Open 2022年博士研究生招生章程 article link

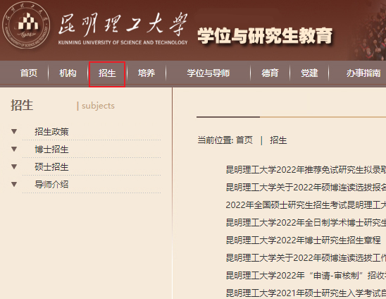coord(304,240)
